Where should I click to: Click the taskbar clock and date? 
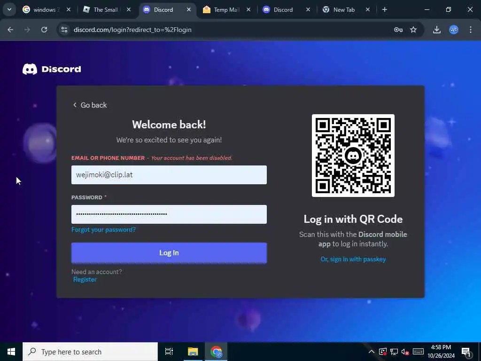point(441,352)
